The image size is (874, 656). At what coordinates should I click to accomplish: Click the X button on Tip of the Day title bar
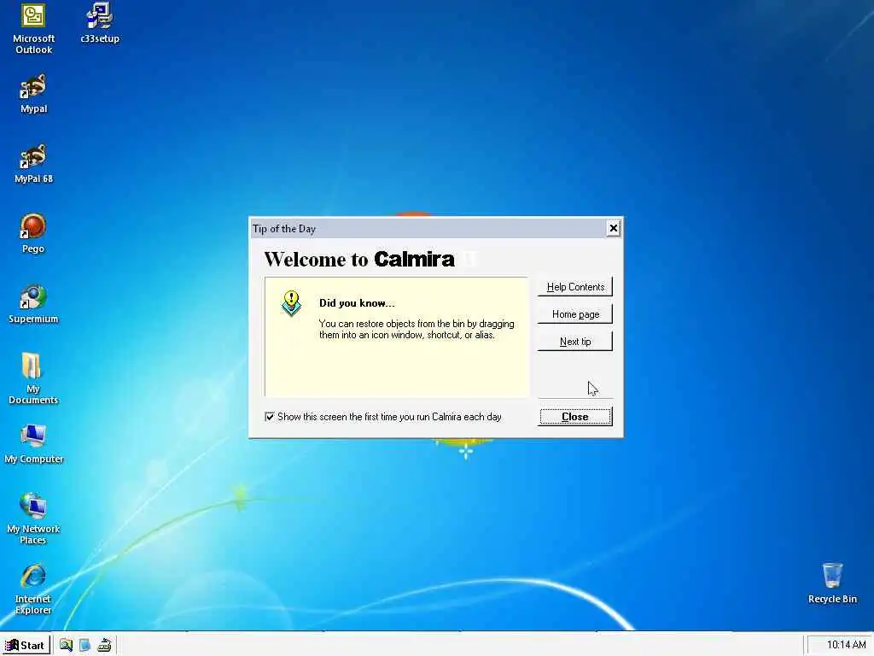point(613,228)
